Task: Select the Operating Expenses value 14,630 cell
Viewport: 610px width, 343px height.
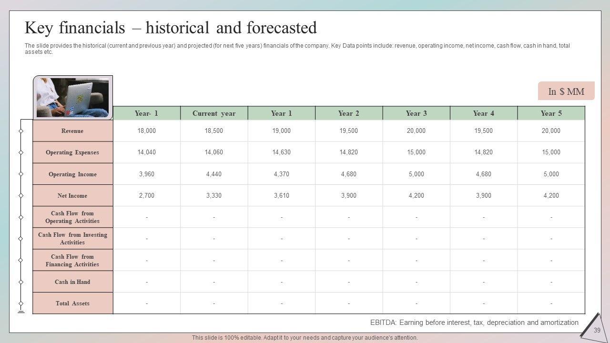Action: (x=281, y=152)
